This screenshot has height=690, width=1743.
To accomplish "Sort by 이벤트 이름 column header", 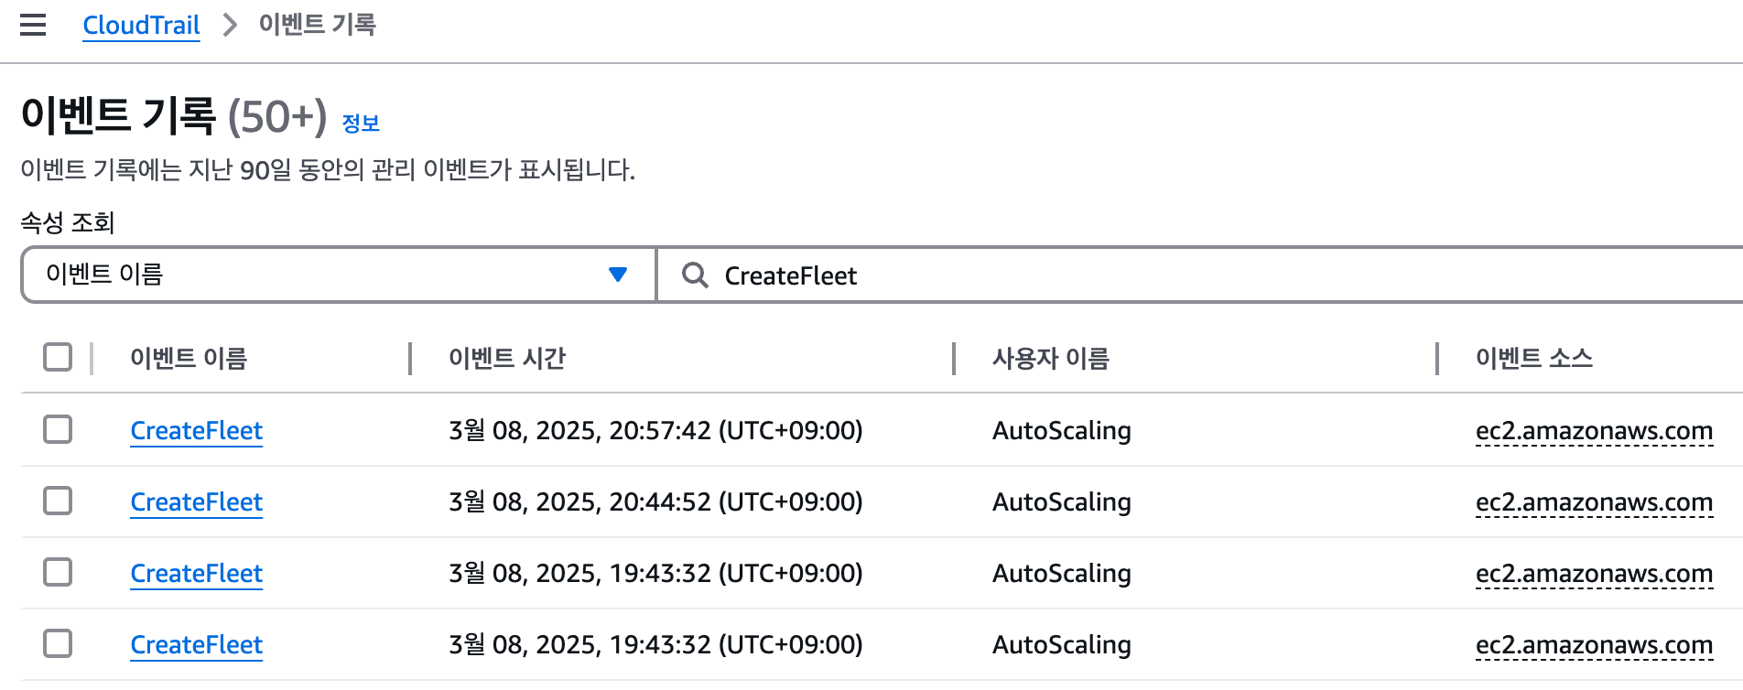I will [x=189, y=358].
